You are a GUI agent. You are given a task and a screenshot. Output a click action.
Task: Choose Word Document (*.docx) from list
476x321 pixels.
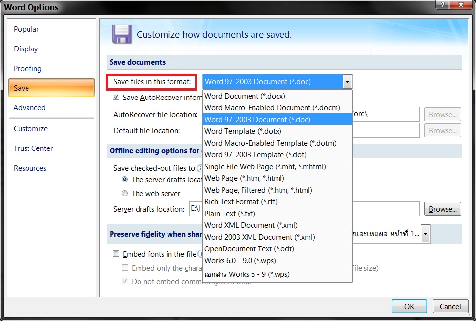245,96
